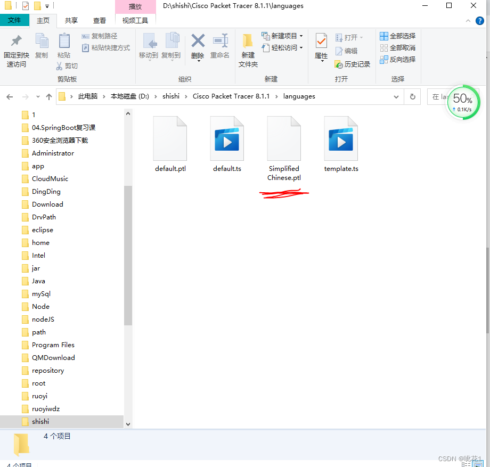Click the Edit (编辑) ribbon button
This screenshot has width=490, height=467.
[346, 51]
